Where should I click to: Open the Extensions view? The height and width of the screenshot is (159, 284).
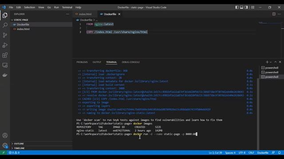pos(5,55)
